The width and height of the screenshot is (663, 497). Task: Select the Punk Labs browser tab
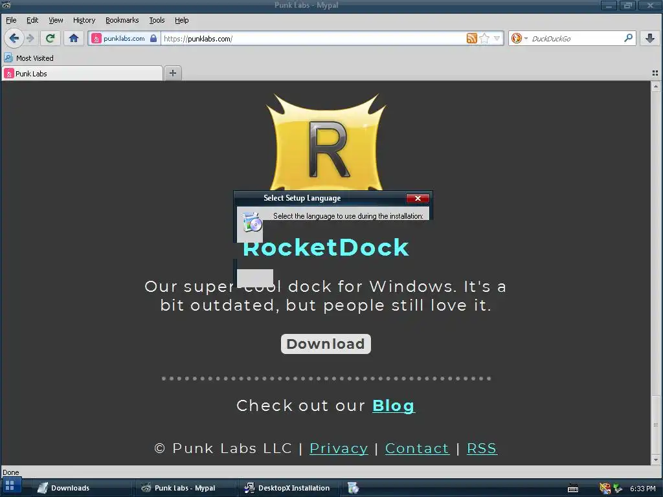(x=82, y=74)
